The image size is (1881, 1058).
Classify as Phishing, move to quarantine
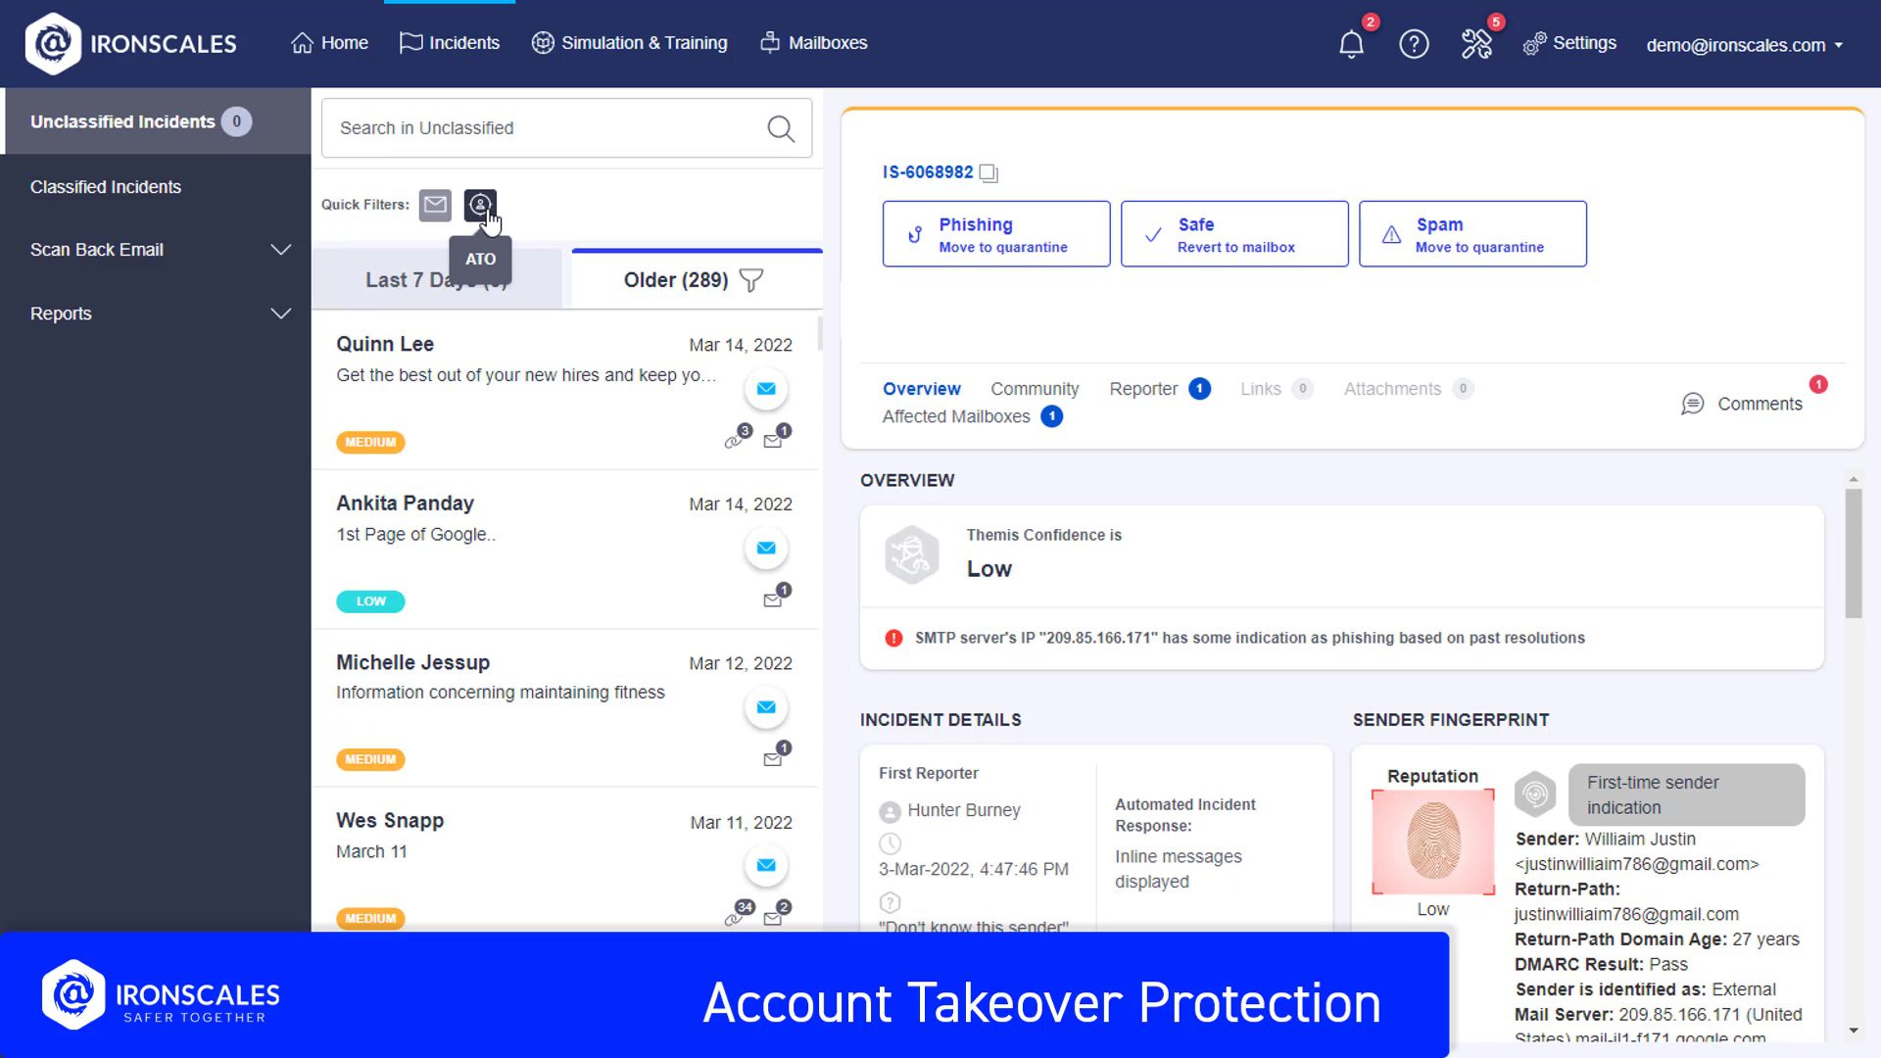click(996, 234)
